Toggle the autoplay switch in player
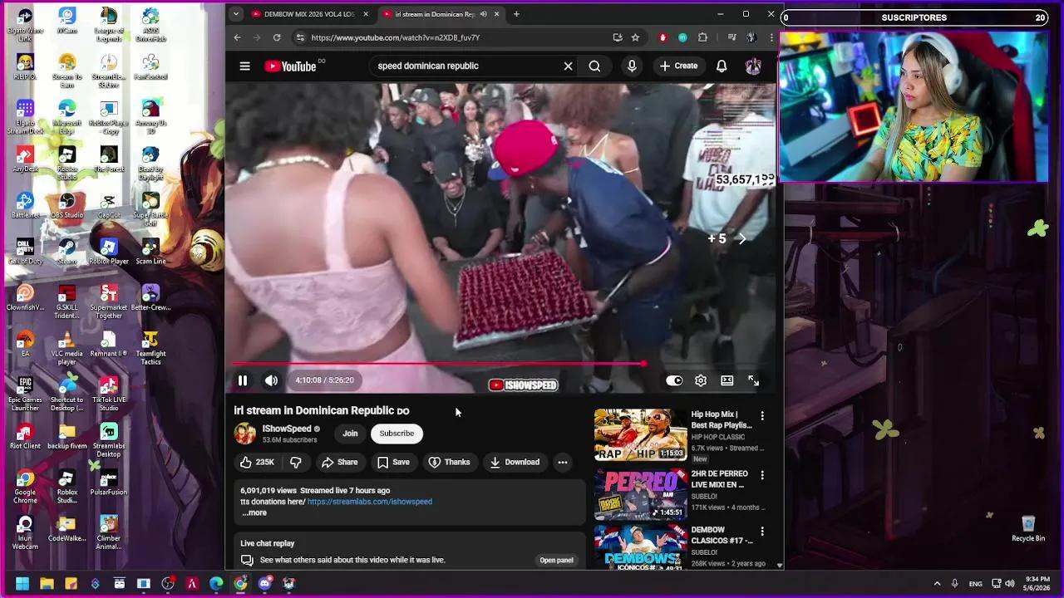The image size is (1064, 598). click(674, 380)
